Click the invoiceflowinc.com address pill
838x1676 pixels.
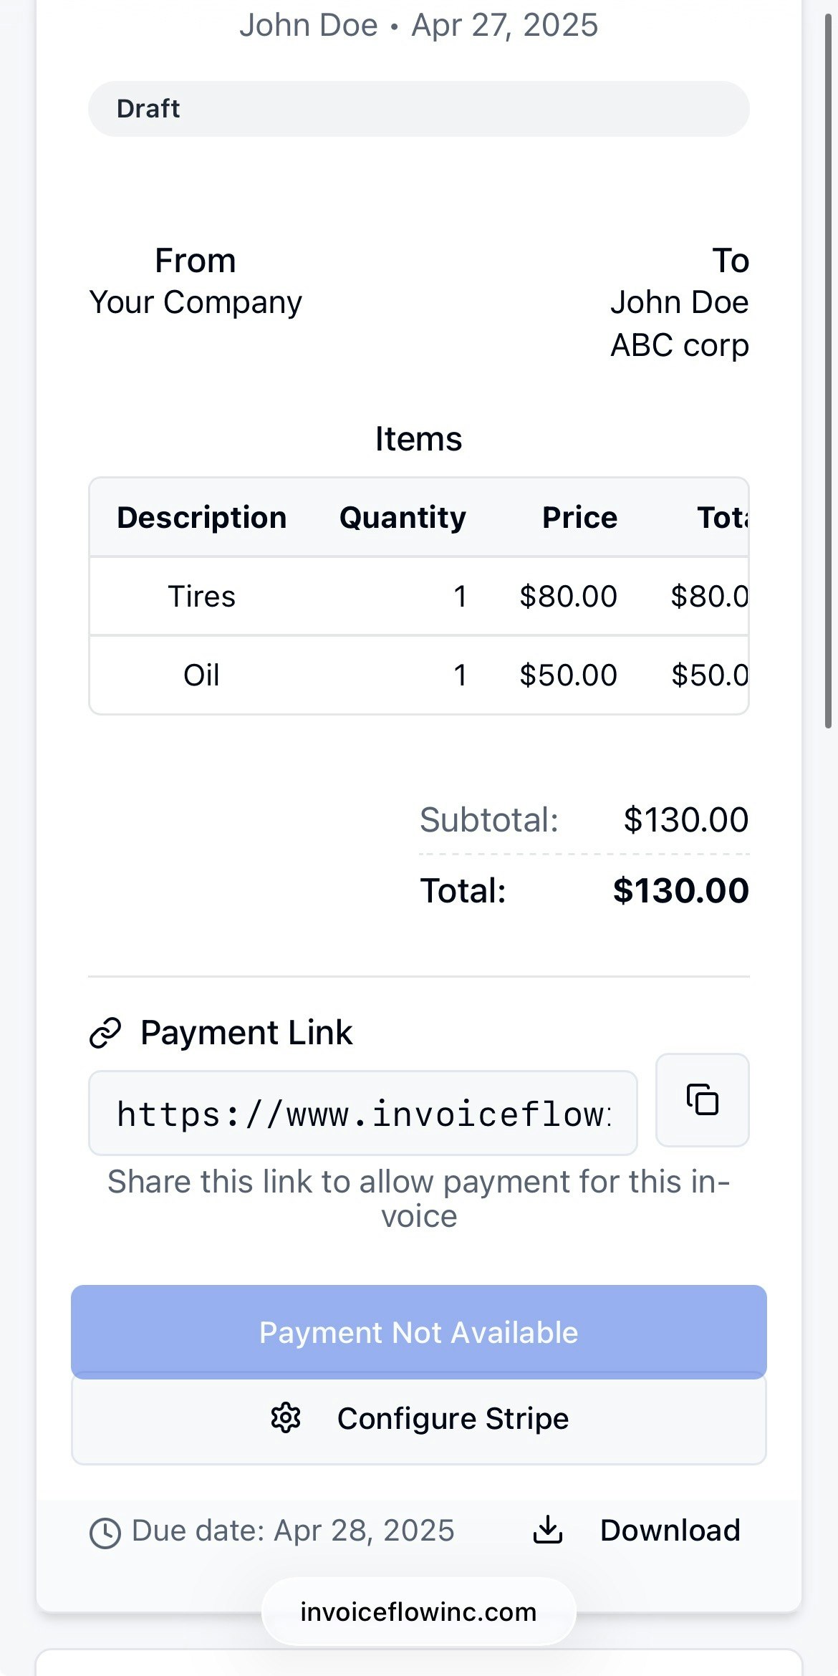pyautogui.click(x=418, y=1612)
